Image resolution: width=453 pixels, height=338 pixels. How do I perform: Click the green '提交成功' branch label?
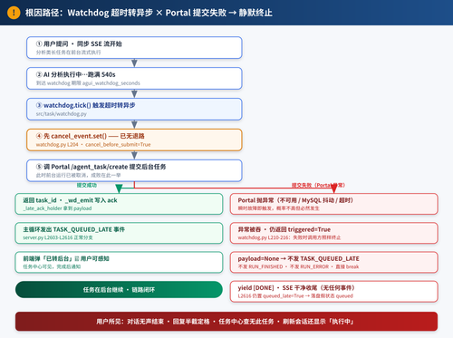(x=87, y=185)
